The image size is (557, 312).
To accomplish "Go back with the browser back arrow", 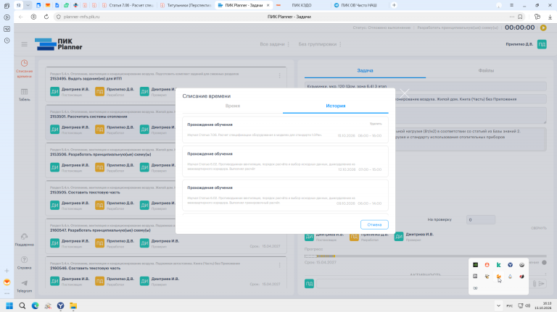I will 20,17.
